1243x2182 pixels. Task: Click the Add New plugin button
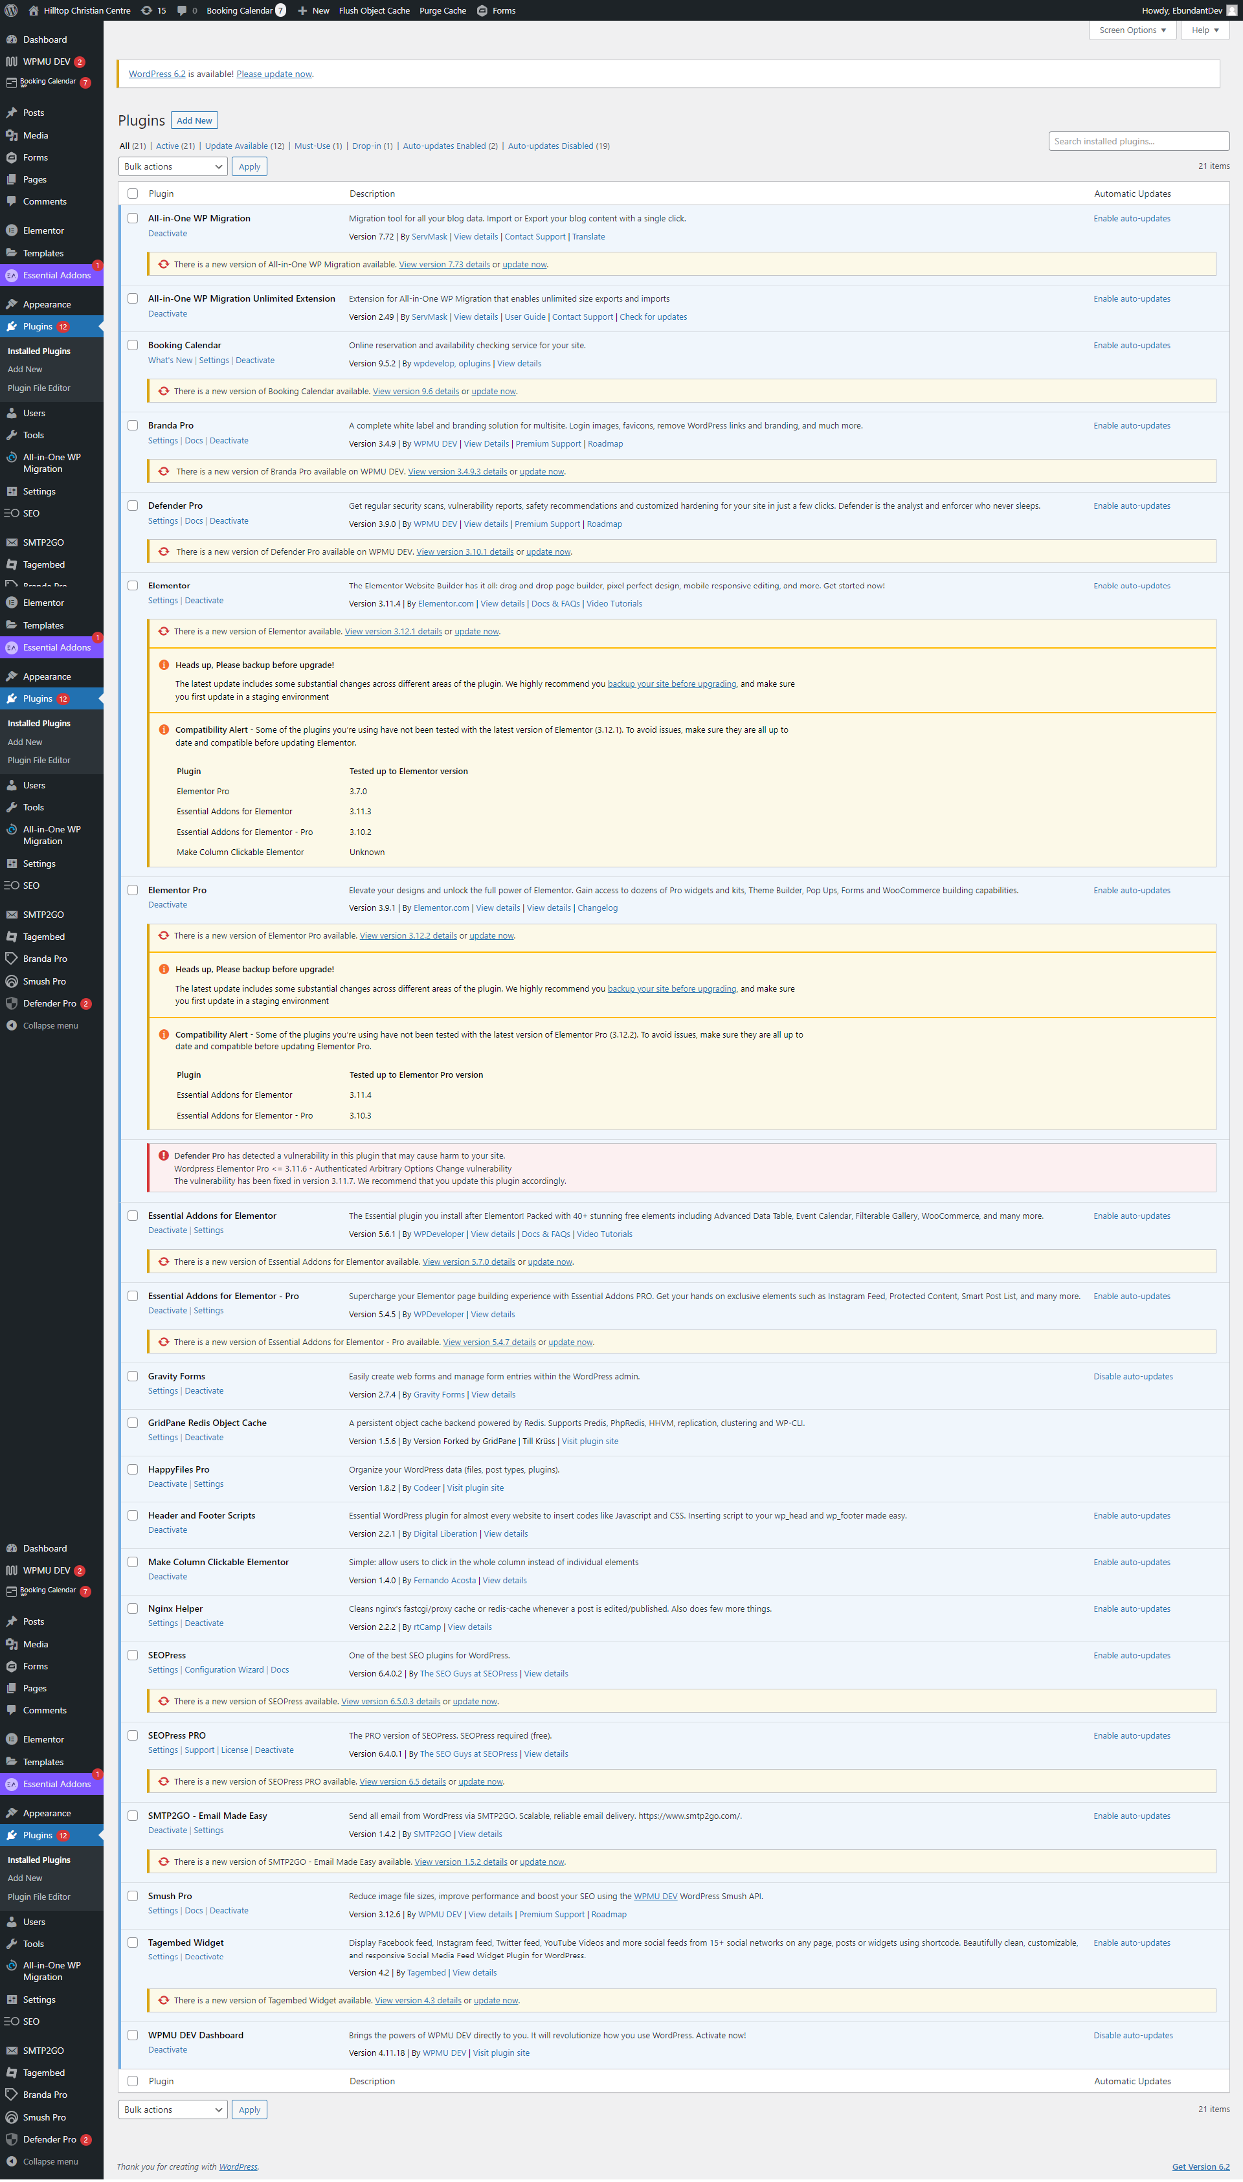coord(194,120)
